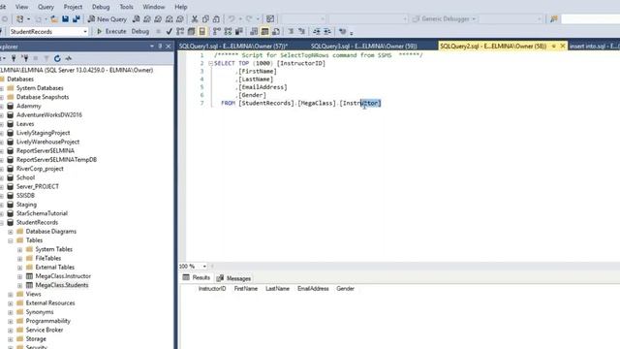Uncomment the selected lines

click(x=301, y=31)
